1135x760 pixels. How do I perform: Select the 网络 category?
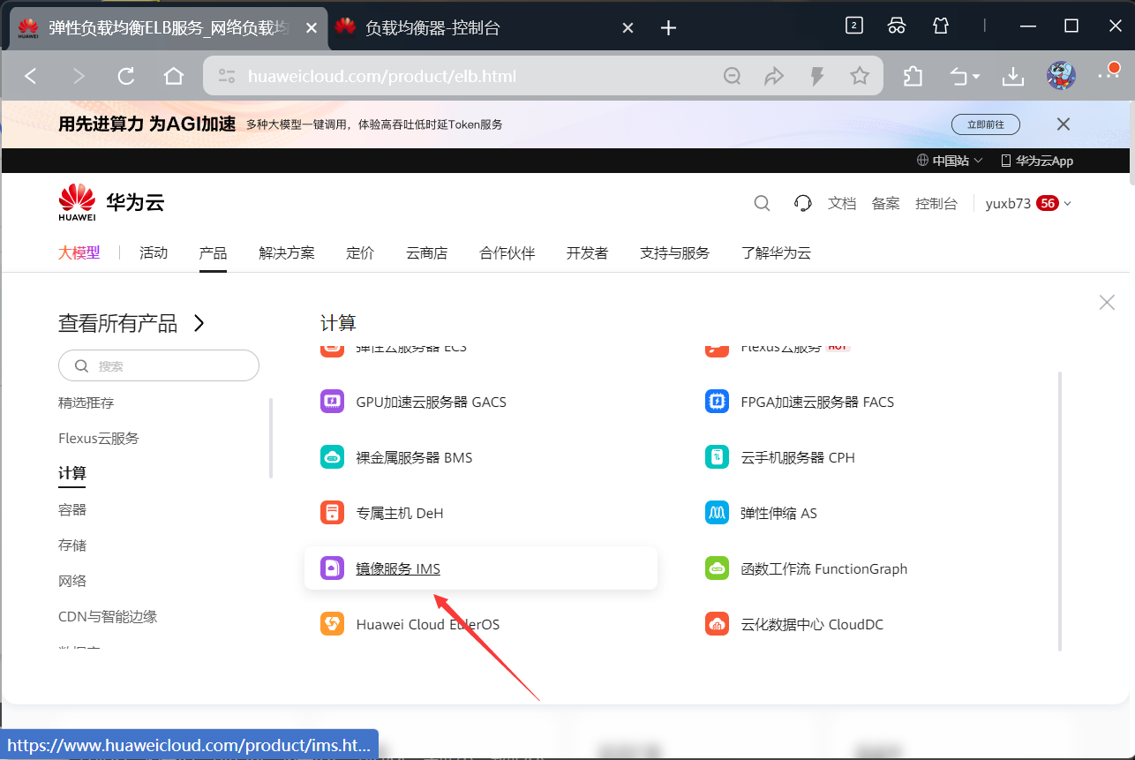coord(72,581)
